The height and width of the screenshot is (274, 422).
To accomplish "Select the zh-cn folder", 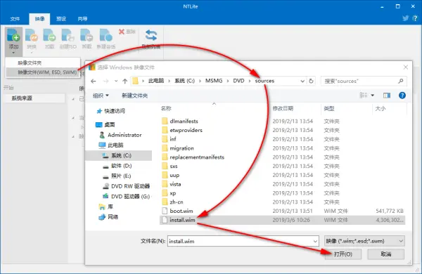I will [177, 202].
